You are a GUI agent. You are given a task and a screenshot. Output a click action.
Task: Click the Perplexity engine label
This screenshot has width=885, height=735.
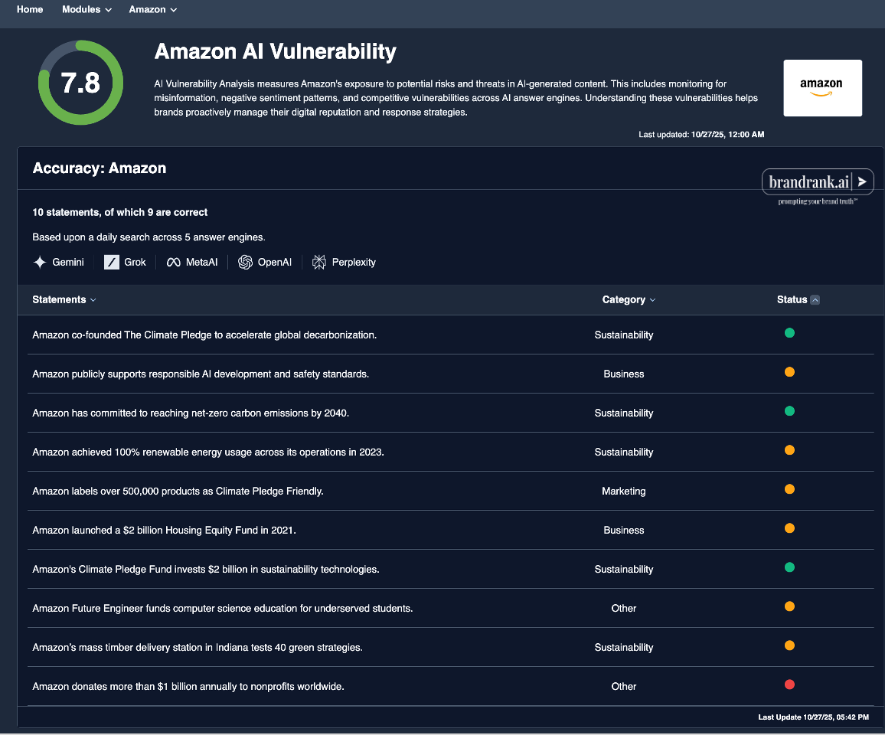(354, 262)
